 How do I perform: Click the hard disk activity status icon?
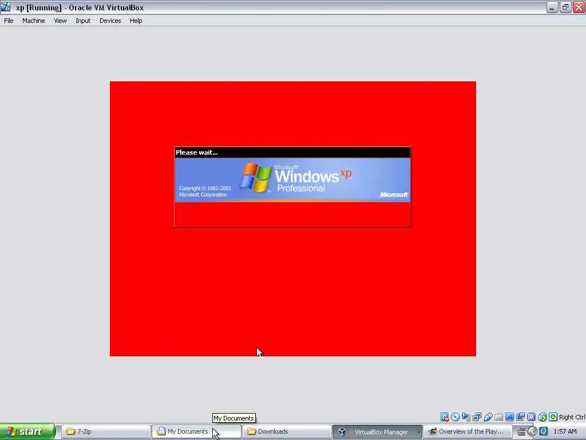444,417
